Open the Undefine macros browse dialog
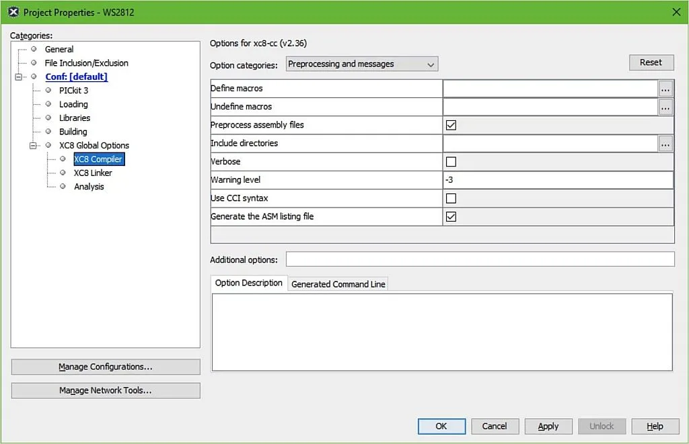Image resolution: width=689 pixels, height=444 pixels. pos(665,106)
